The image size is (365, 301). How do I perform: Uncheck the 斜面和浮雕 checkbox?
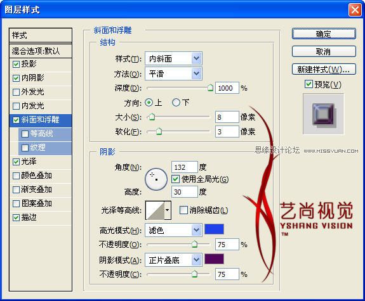tap(16, 120)
